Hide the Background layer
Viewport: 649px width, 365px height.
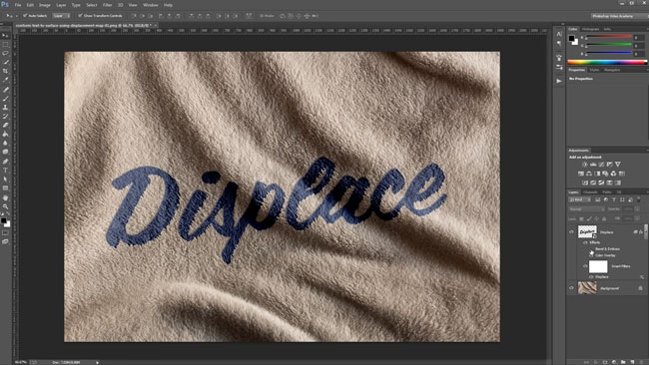click(571, 288)
